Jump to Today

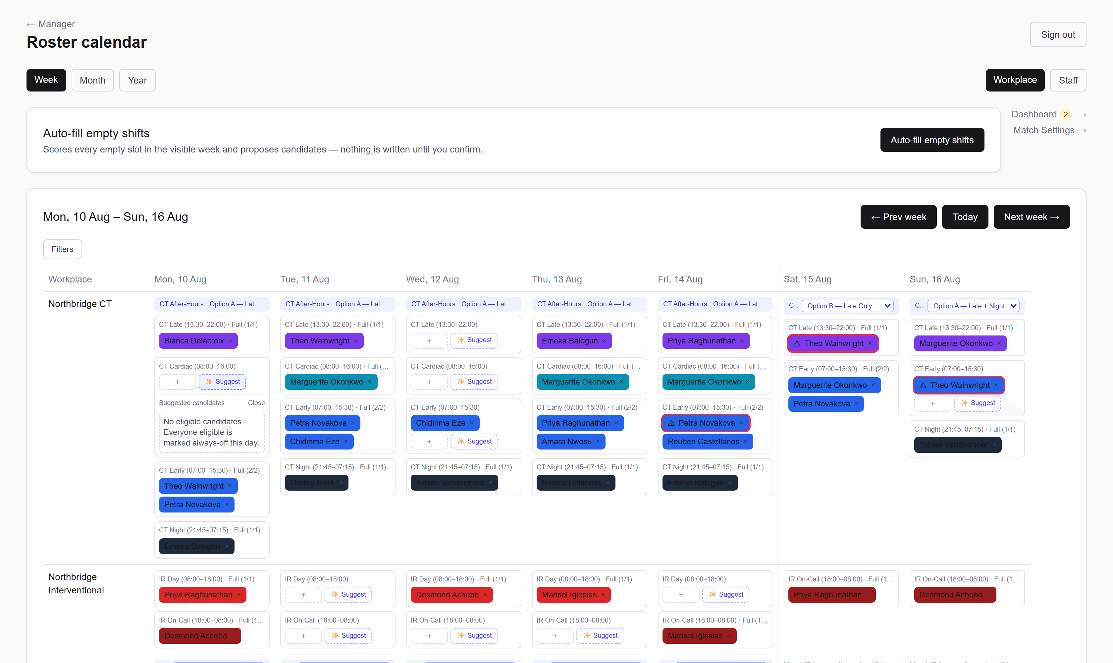965,217
